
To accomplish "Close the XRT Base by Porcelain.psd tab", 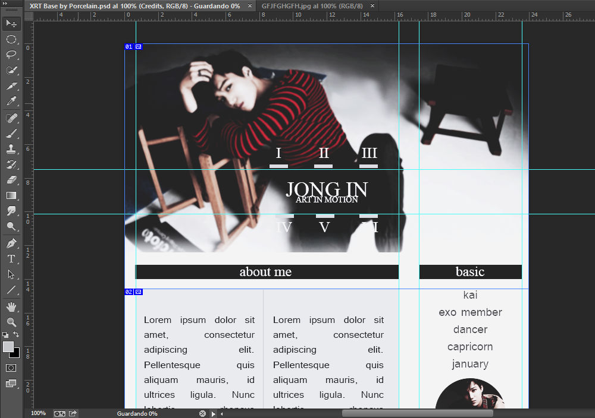I will point(249,5).
